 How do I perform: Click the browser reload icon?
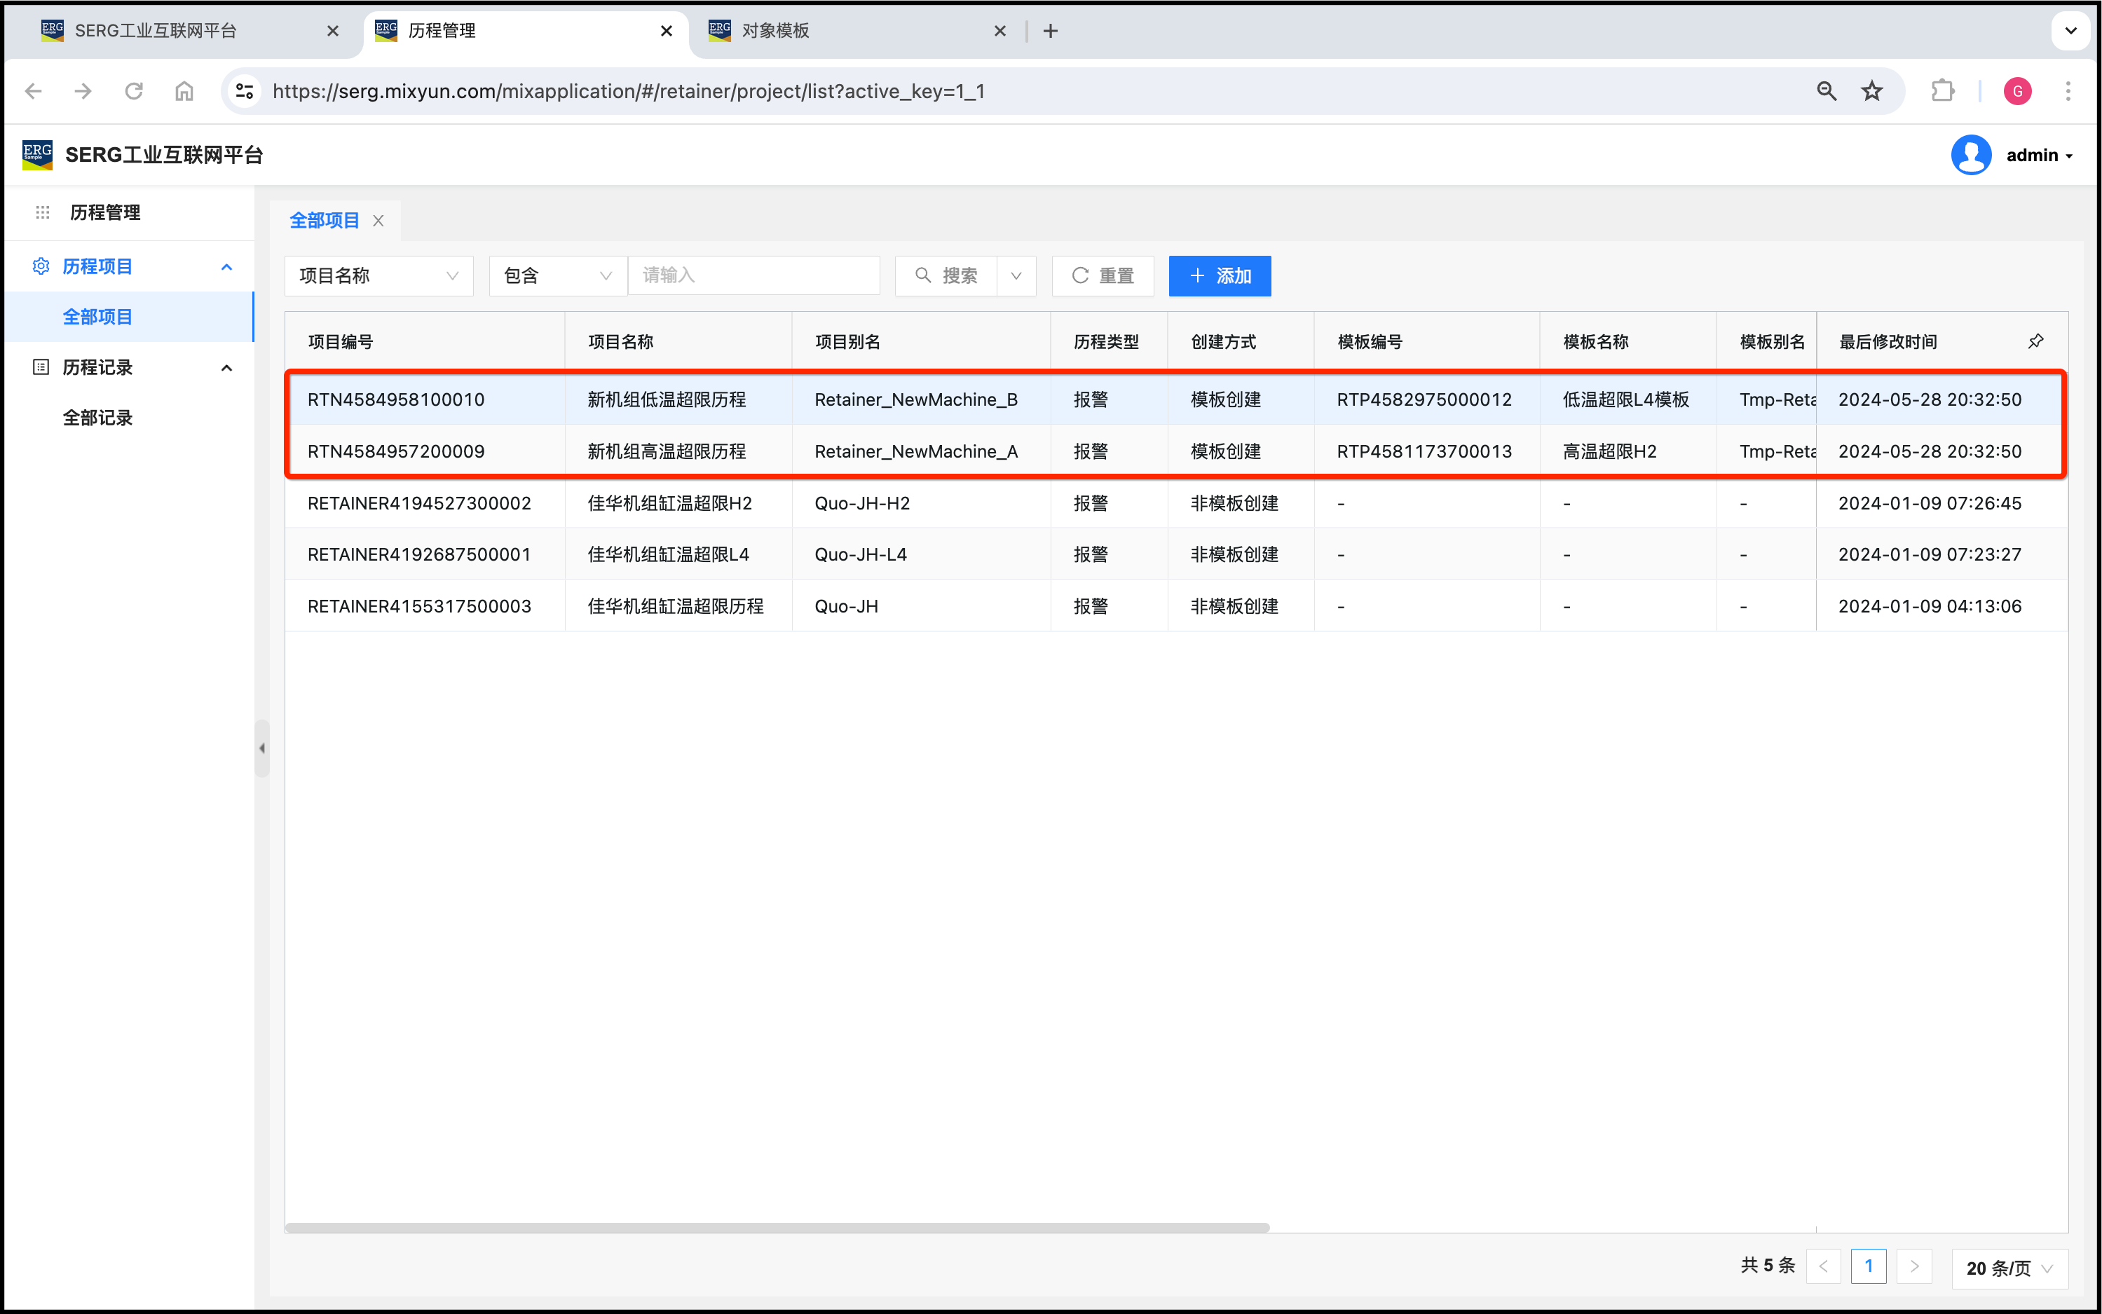point(134,91)
